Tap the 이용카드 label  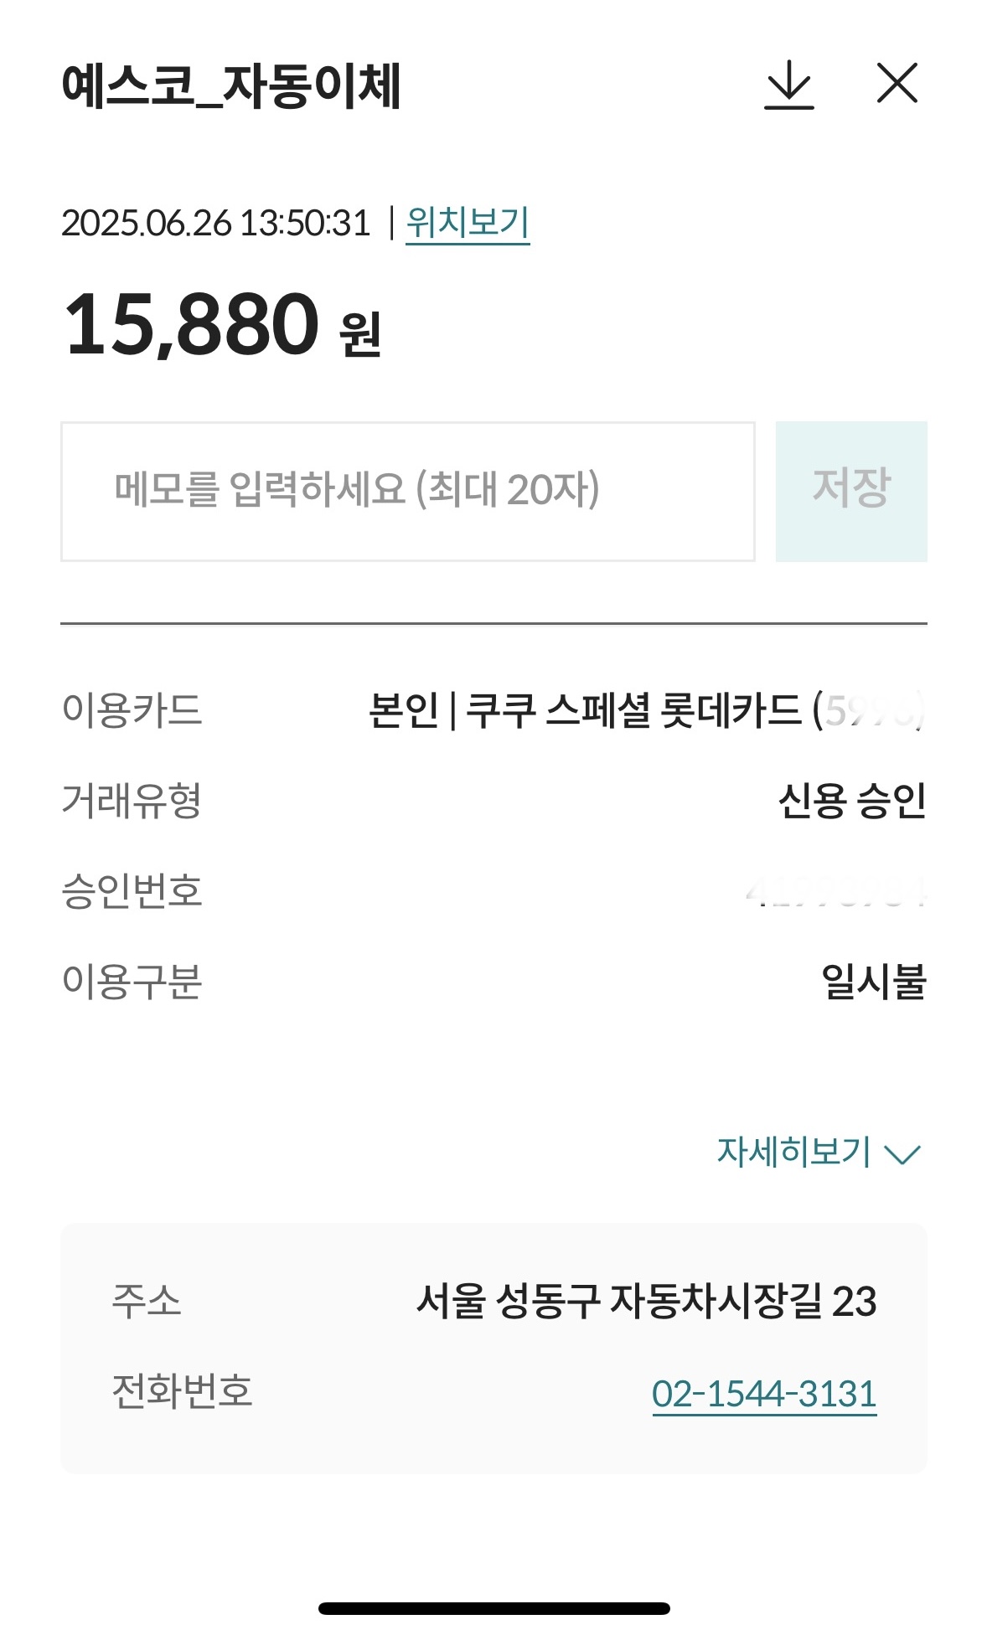click(x=132, y=710)
